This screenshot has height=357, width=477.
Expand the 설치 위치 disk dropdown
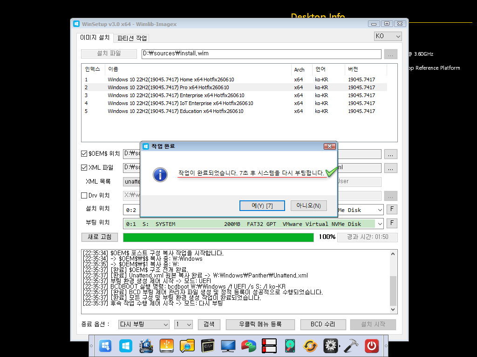380,210
